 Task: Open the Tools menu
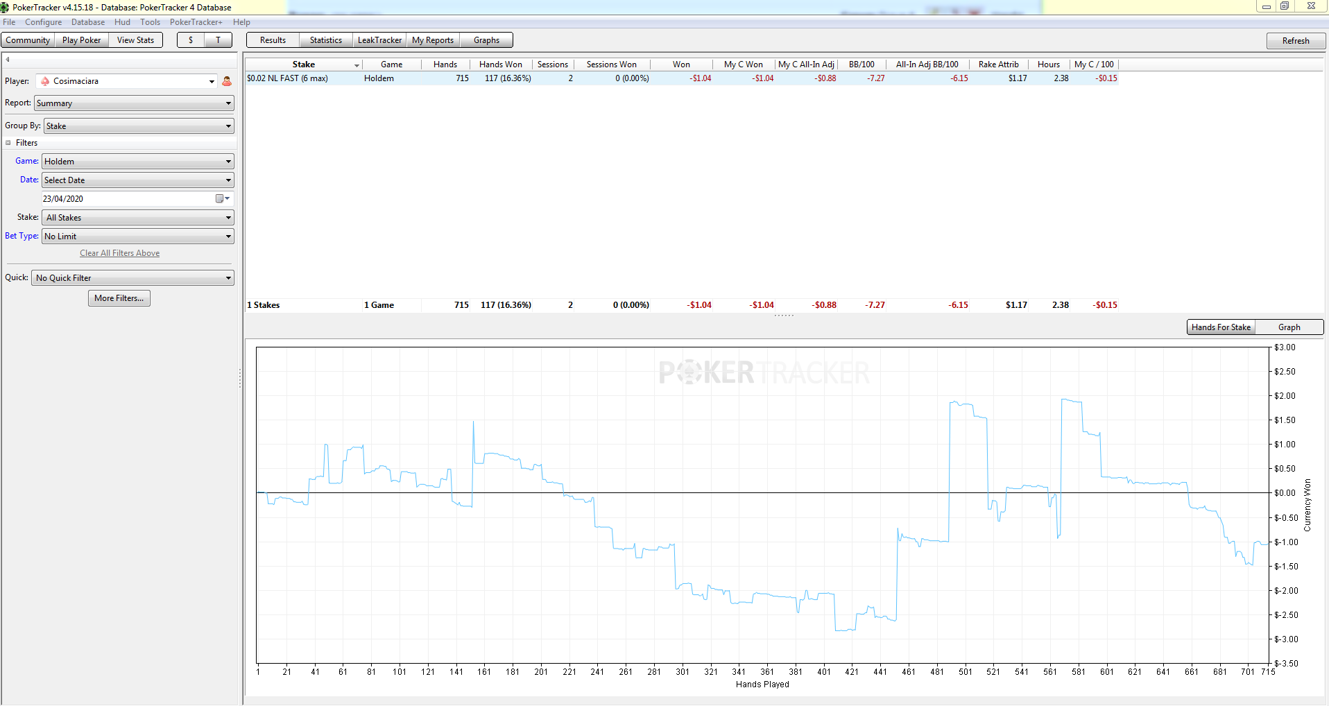[x=151, y=22]
